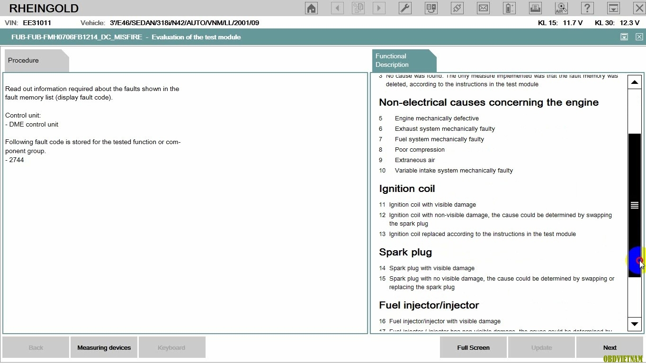Select 'Exhaust system mechanically faulty' item
This screenshot has height=364, width=646.
[445, 129]
